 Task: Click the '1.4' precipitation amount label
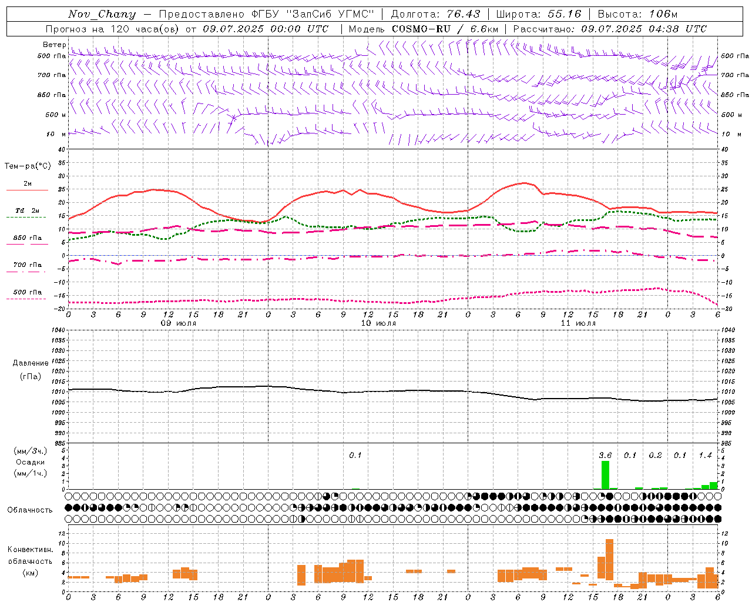[705, 455]
